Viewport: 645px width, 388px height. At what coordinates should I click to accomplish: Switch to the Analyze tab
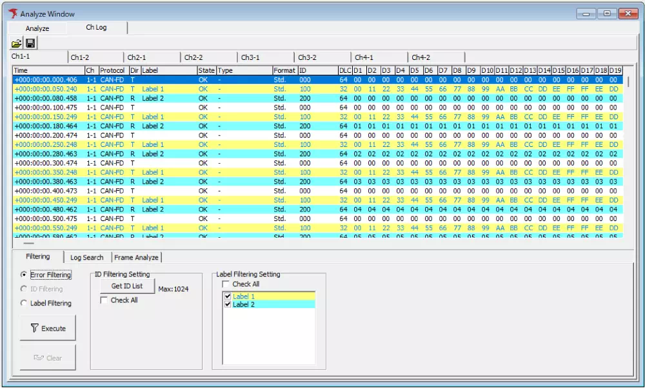pos(37,28)
